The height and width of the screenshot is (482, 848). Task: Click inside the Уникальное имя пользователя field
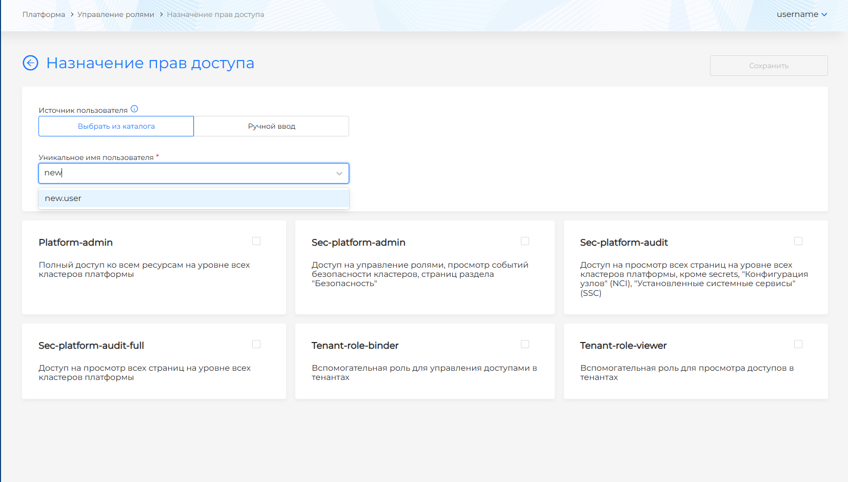(185, 173)
